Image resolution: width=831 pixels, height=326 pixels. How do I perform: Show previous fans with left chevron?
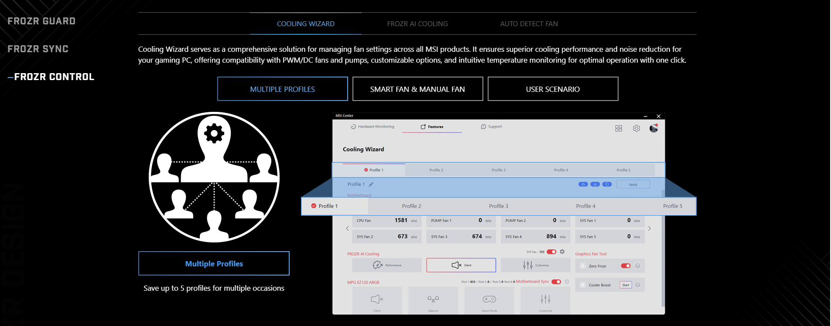click(347, 229)
